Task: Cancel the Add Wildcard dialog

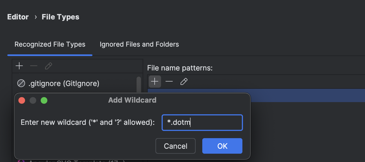Action: coord(175,146)
